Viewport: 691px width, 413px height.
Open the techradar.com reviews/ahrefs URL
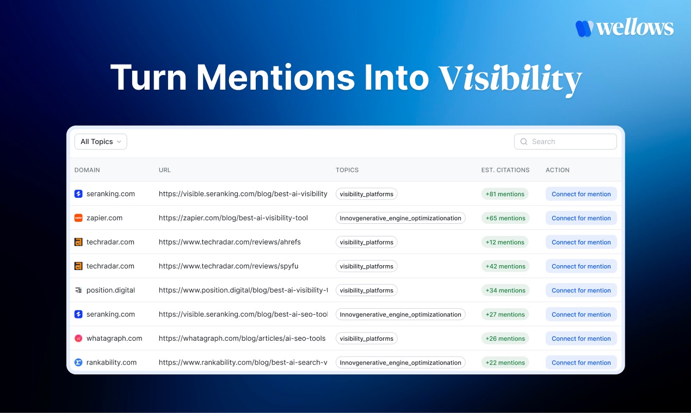click(x=230, y=242)
